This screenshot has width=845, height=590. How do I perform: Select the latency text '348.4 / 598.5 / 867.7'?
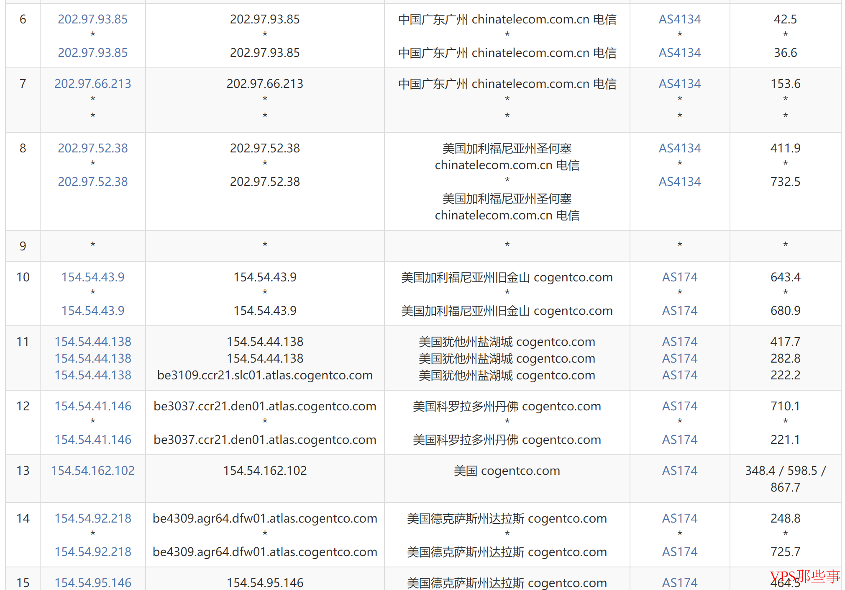pyautogui.click(x=785, y=479)
